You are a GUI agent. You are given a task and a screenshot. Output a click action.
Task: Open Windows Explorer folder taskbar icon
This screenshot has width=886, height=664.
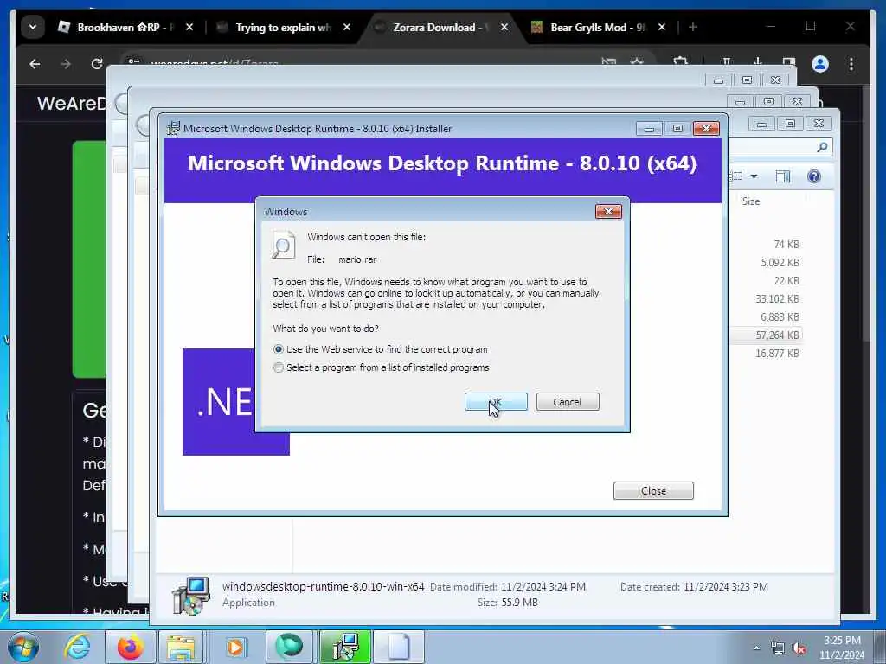[181, 647]
